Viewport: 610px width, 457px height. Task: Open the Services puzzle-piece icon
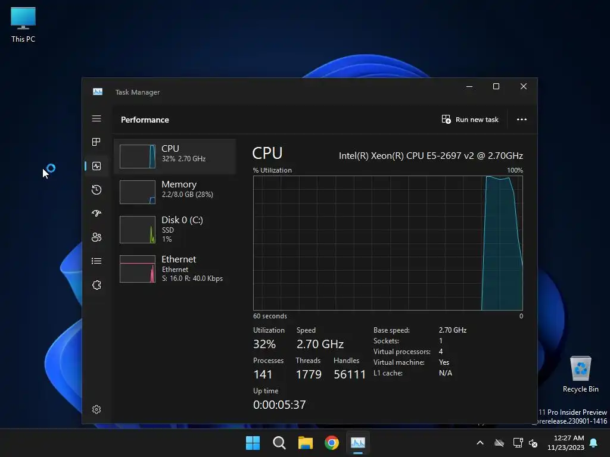[x=97, y=285]
